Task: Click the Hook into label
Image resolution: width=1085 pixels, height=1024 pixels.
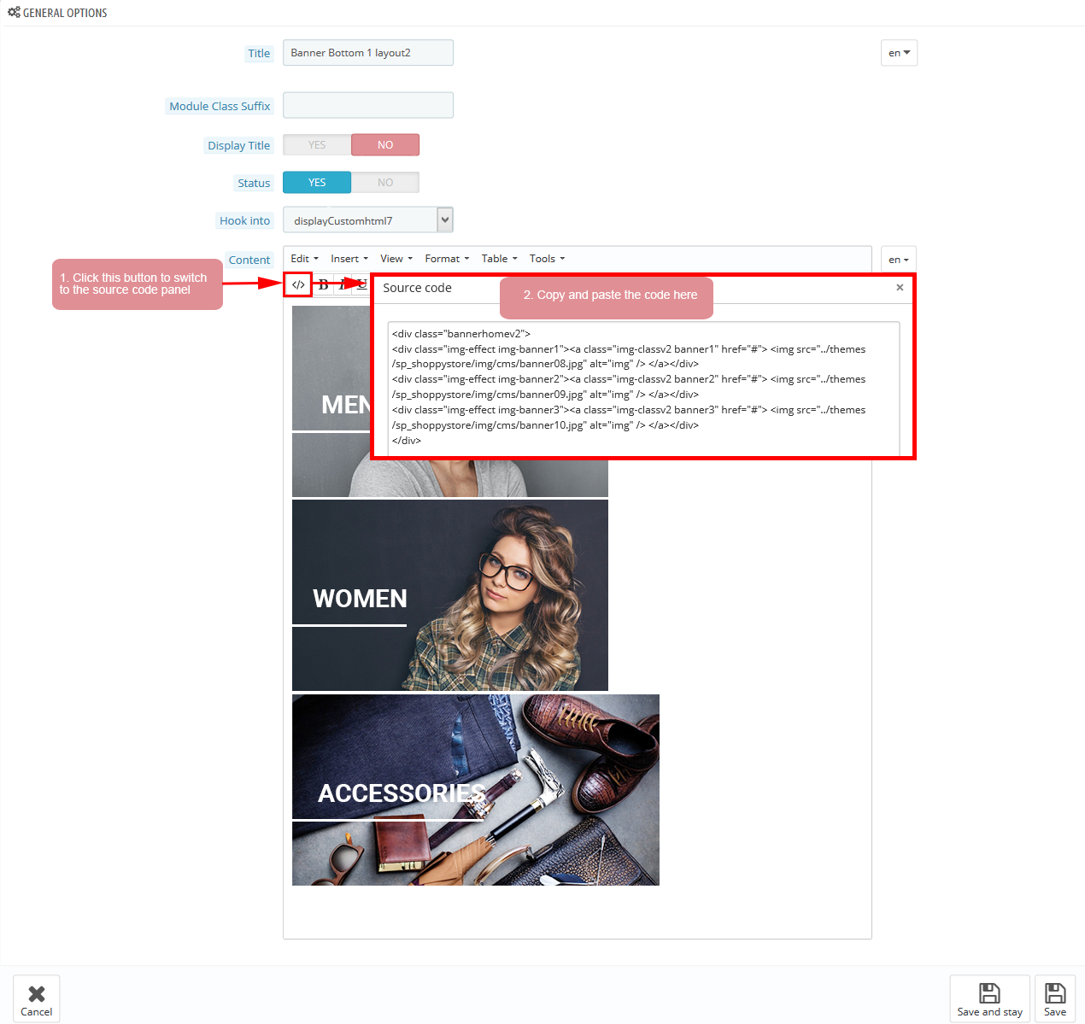Action: pos(244,220)
